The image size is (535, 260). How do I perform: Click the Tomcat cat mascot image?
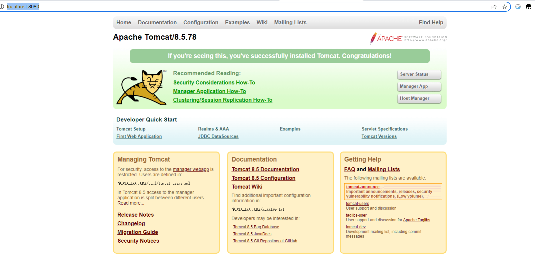[141, 87]
